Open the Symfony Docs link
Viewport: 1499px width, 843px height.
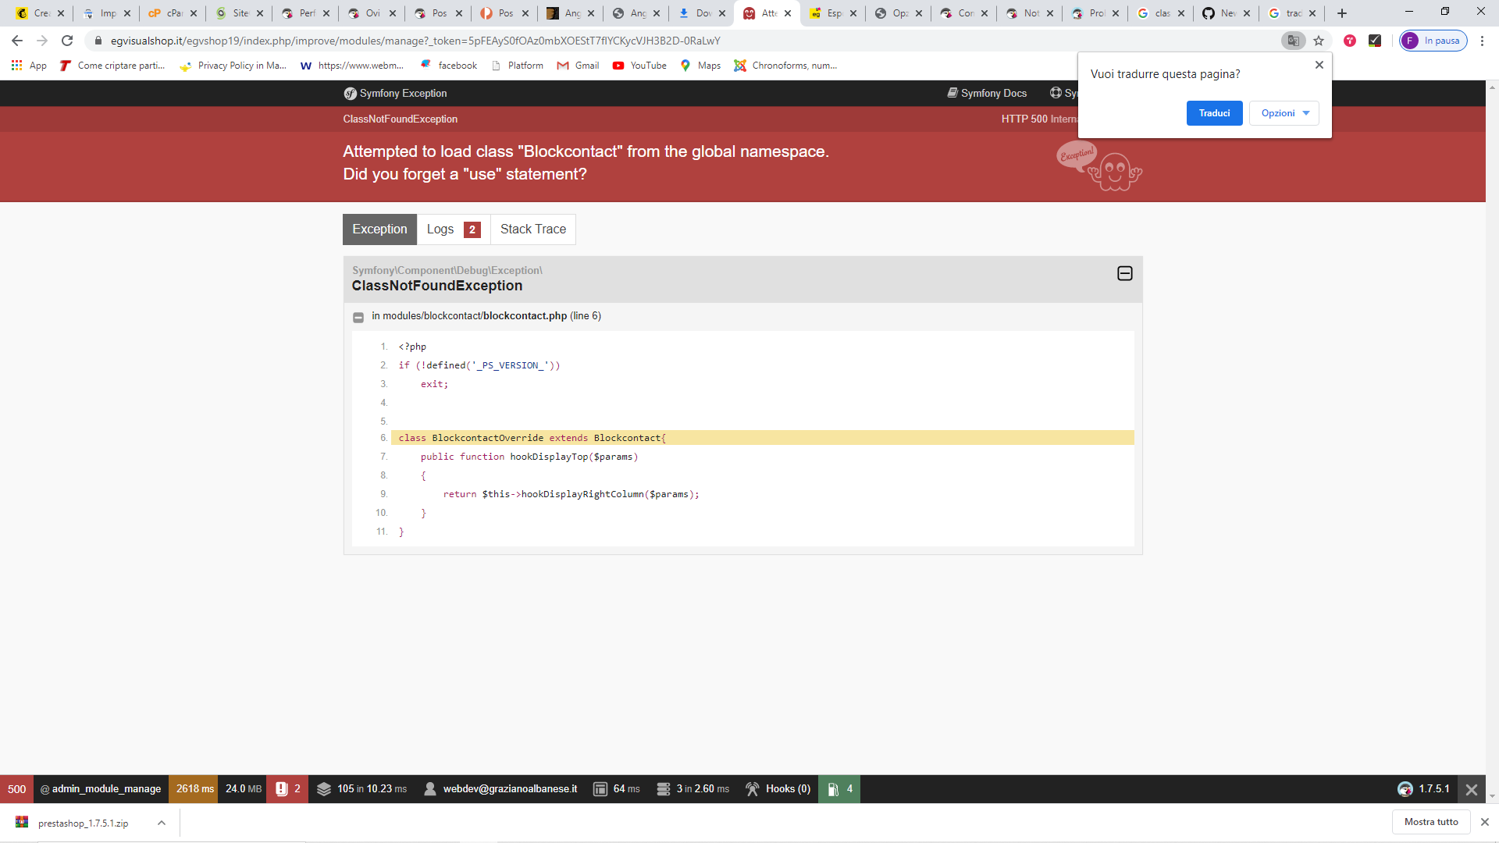987,93
